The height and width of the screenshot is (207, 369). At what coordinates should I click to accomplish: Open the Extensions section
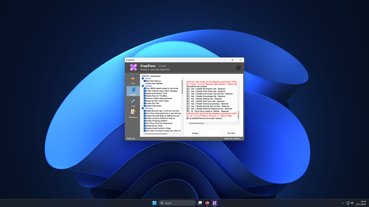point(133,114)
